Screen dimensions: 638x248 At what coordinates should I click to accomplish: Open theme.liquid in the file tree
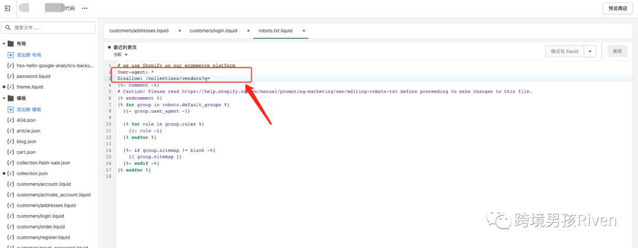coord(30,87)
